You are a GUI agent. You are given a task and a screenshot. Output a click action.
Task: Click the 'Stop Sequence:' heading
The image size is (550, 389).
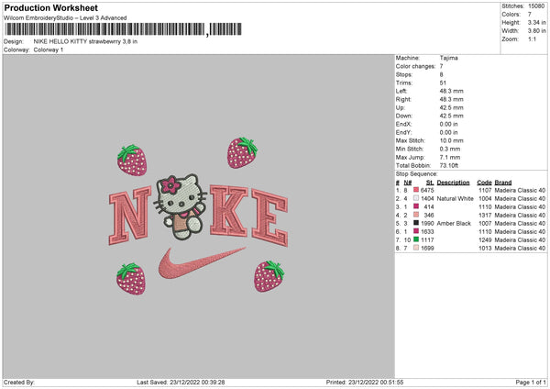[x=417, y=173]
